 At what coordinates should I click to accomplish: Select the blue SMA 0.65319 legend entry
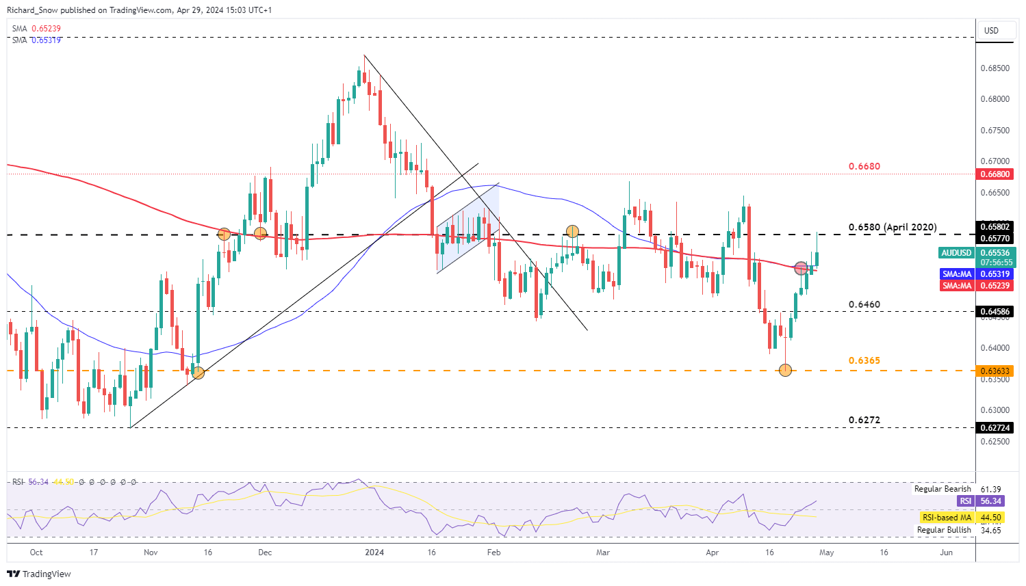[x=36, y=40]
